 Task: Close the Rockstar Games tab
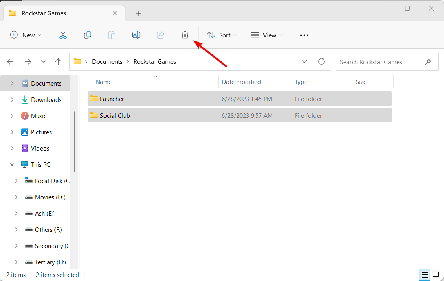tap(115, 13)
